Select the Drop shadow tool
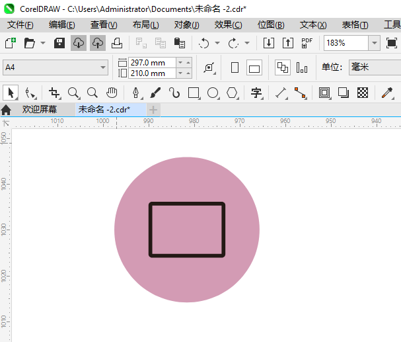The height and width of the screenshot is (342, 401). pyautogui.click(x=344, y=93)
